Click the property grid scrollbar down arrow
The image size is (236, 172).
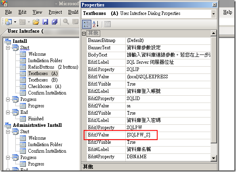(213, 158)
